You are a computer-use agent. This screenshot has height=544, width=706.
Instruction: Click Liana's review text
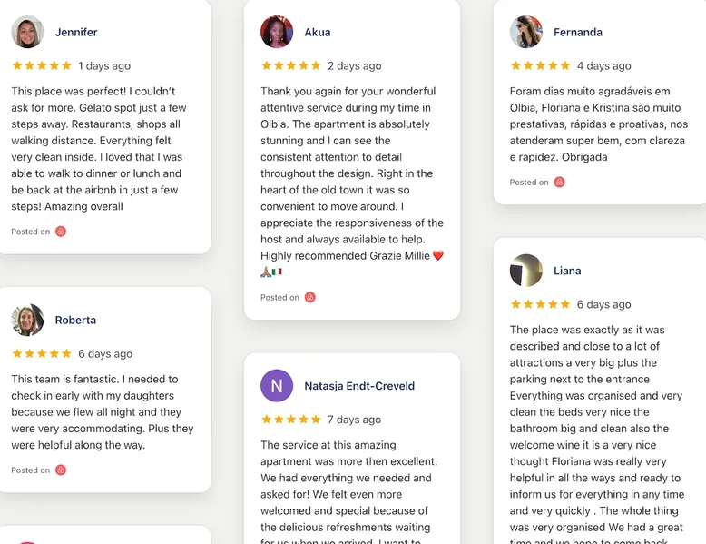pyautogui.click(x=596, y=429)
